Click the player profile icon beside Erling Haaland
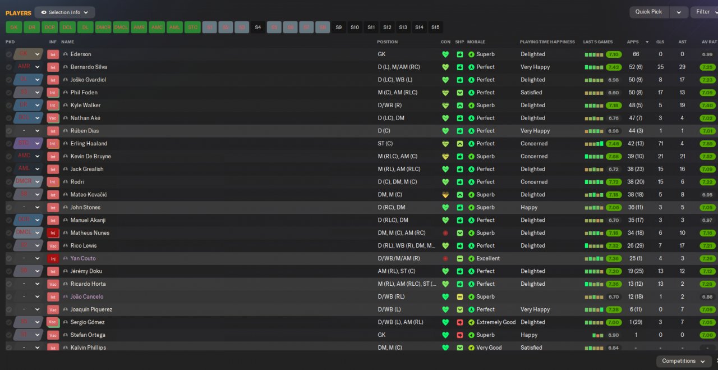 (x=66, y=144)
